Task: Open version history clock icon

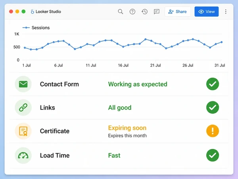Action: pos(144,11)
